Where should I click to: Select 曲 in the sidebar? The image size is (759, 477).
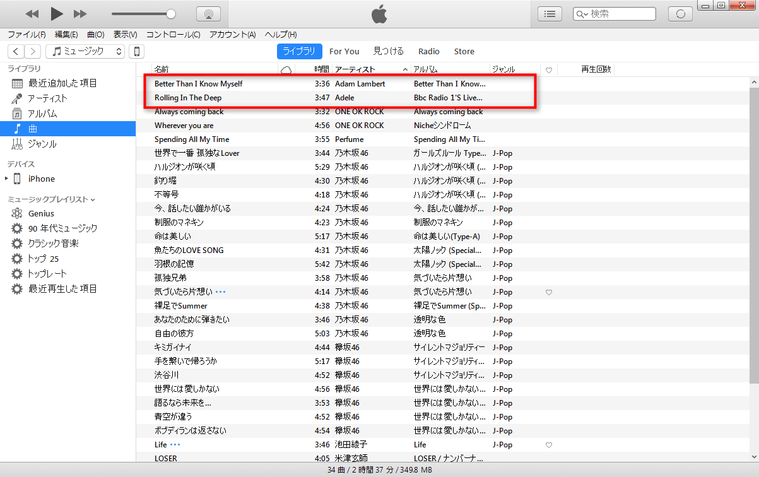(68, 129)
